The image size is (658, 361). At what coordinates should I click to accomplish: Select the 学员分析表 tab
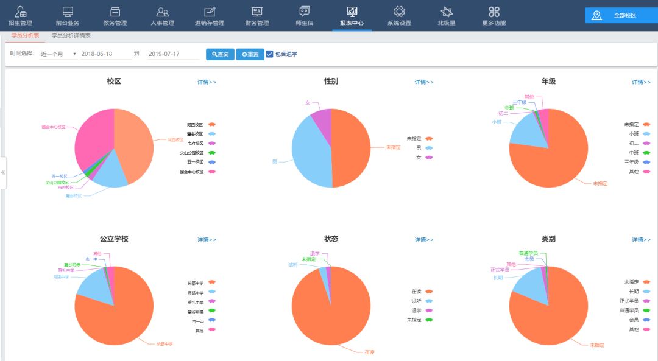25,36
